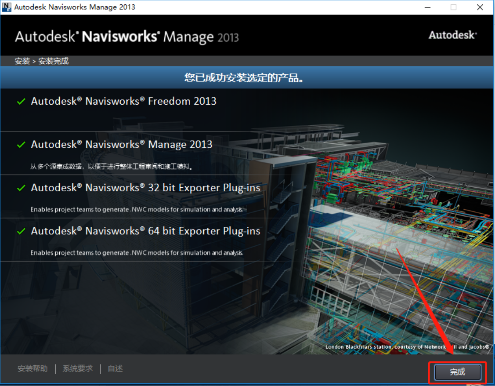This screenshot has height=386, width=495.
Task: Open the 安装帮助 link
Action: coord(33,368)
